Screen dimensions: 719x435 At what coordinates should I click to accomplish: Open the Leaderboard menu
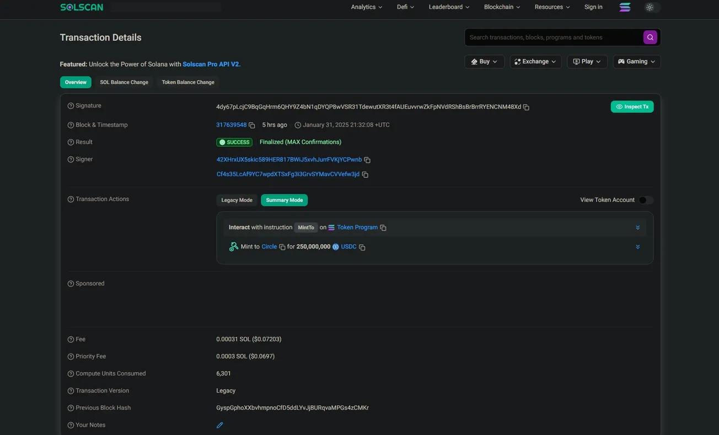click(449, 7)
